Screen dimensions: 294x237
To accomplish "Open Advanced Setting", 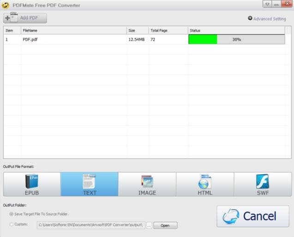I will pyautogui.click(x=267, y=18).
